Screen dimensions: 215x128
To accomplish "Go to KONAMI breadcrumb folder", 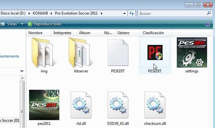I will (40, 13).
